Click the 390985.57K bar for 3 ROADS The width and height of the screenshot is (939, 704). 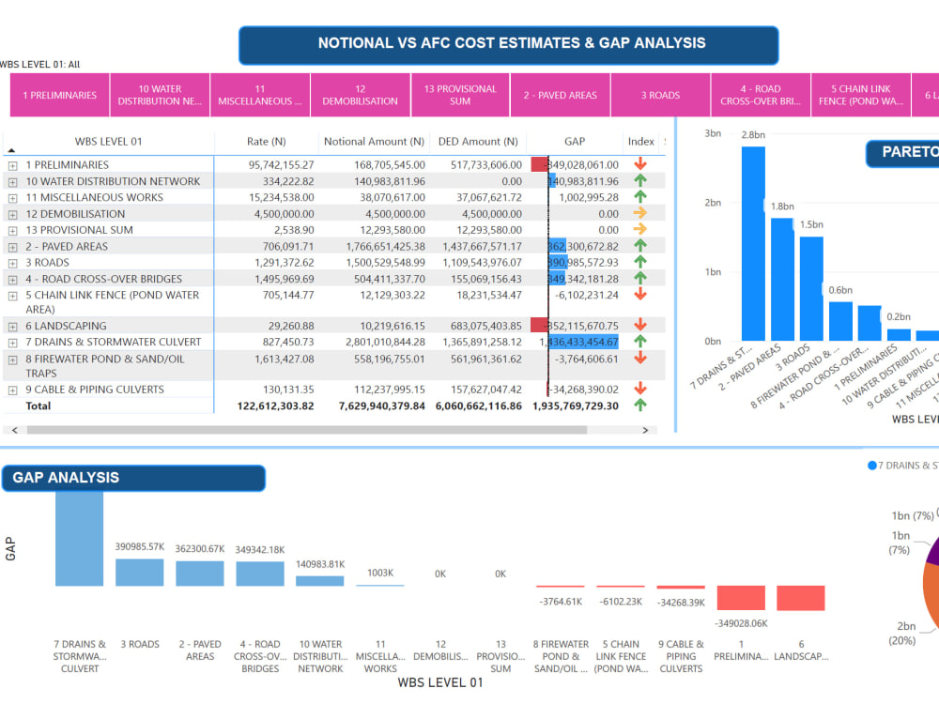140,573
